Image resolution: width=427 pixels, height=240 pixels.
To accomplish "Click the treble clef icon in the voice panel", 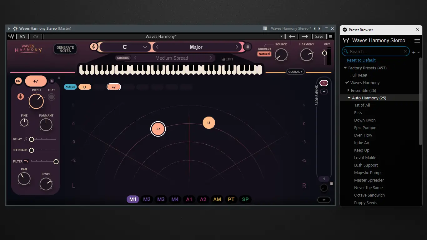I will [21, 97].
